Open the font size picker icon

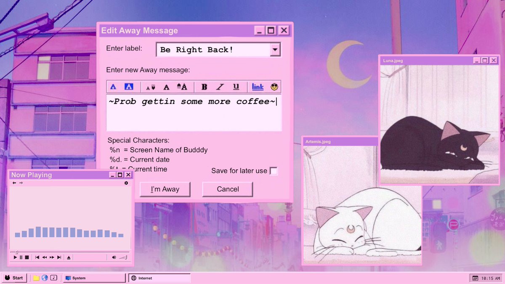tap(151, 87)
